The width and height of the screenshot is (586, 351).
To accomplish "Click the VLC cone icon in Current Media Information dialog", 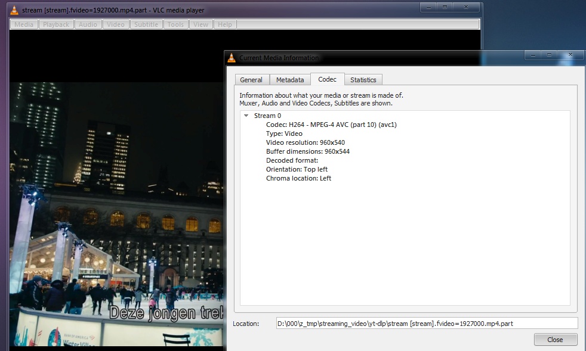I will (x=232, y=58).
